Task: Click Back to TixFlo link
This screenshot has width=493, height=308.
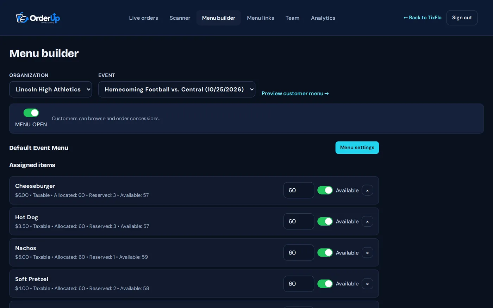Action: pyautogui.click(x=423, y=18)
